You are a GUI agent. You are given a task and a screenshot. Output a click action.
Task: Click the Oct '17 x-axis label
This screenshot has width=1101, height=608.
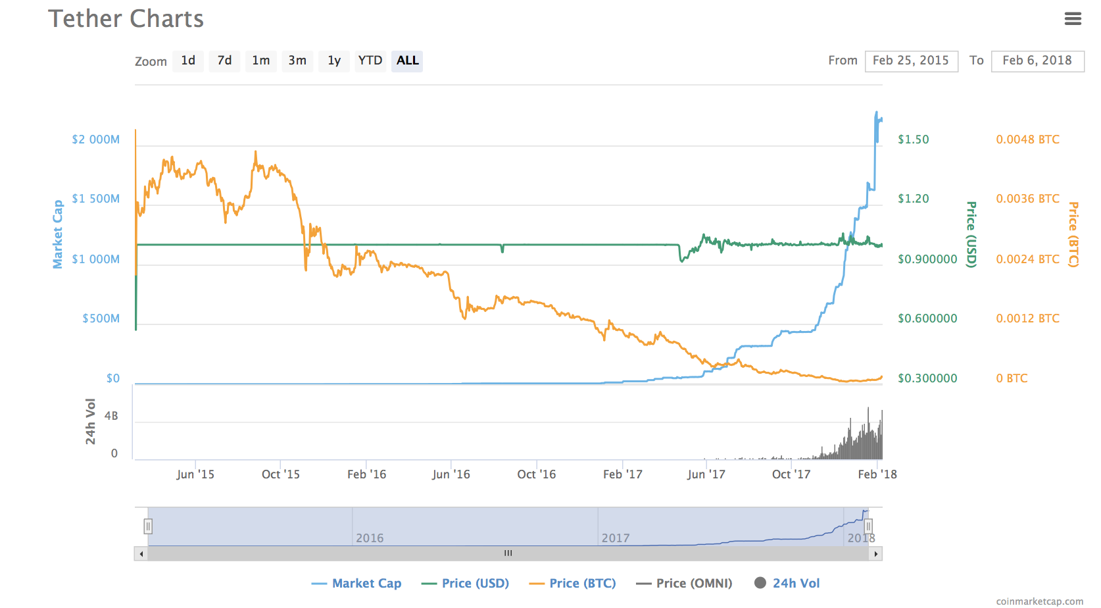point(791,474)
